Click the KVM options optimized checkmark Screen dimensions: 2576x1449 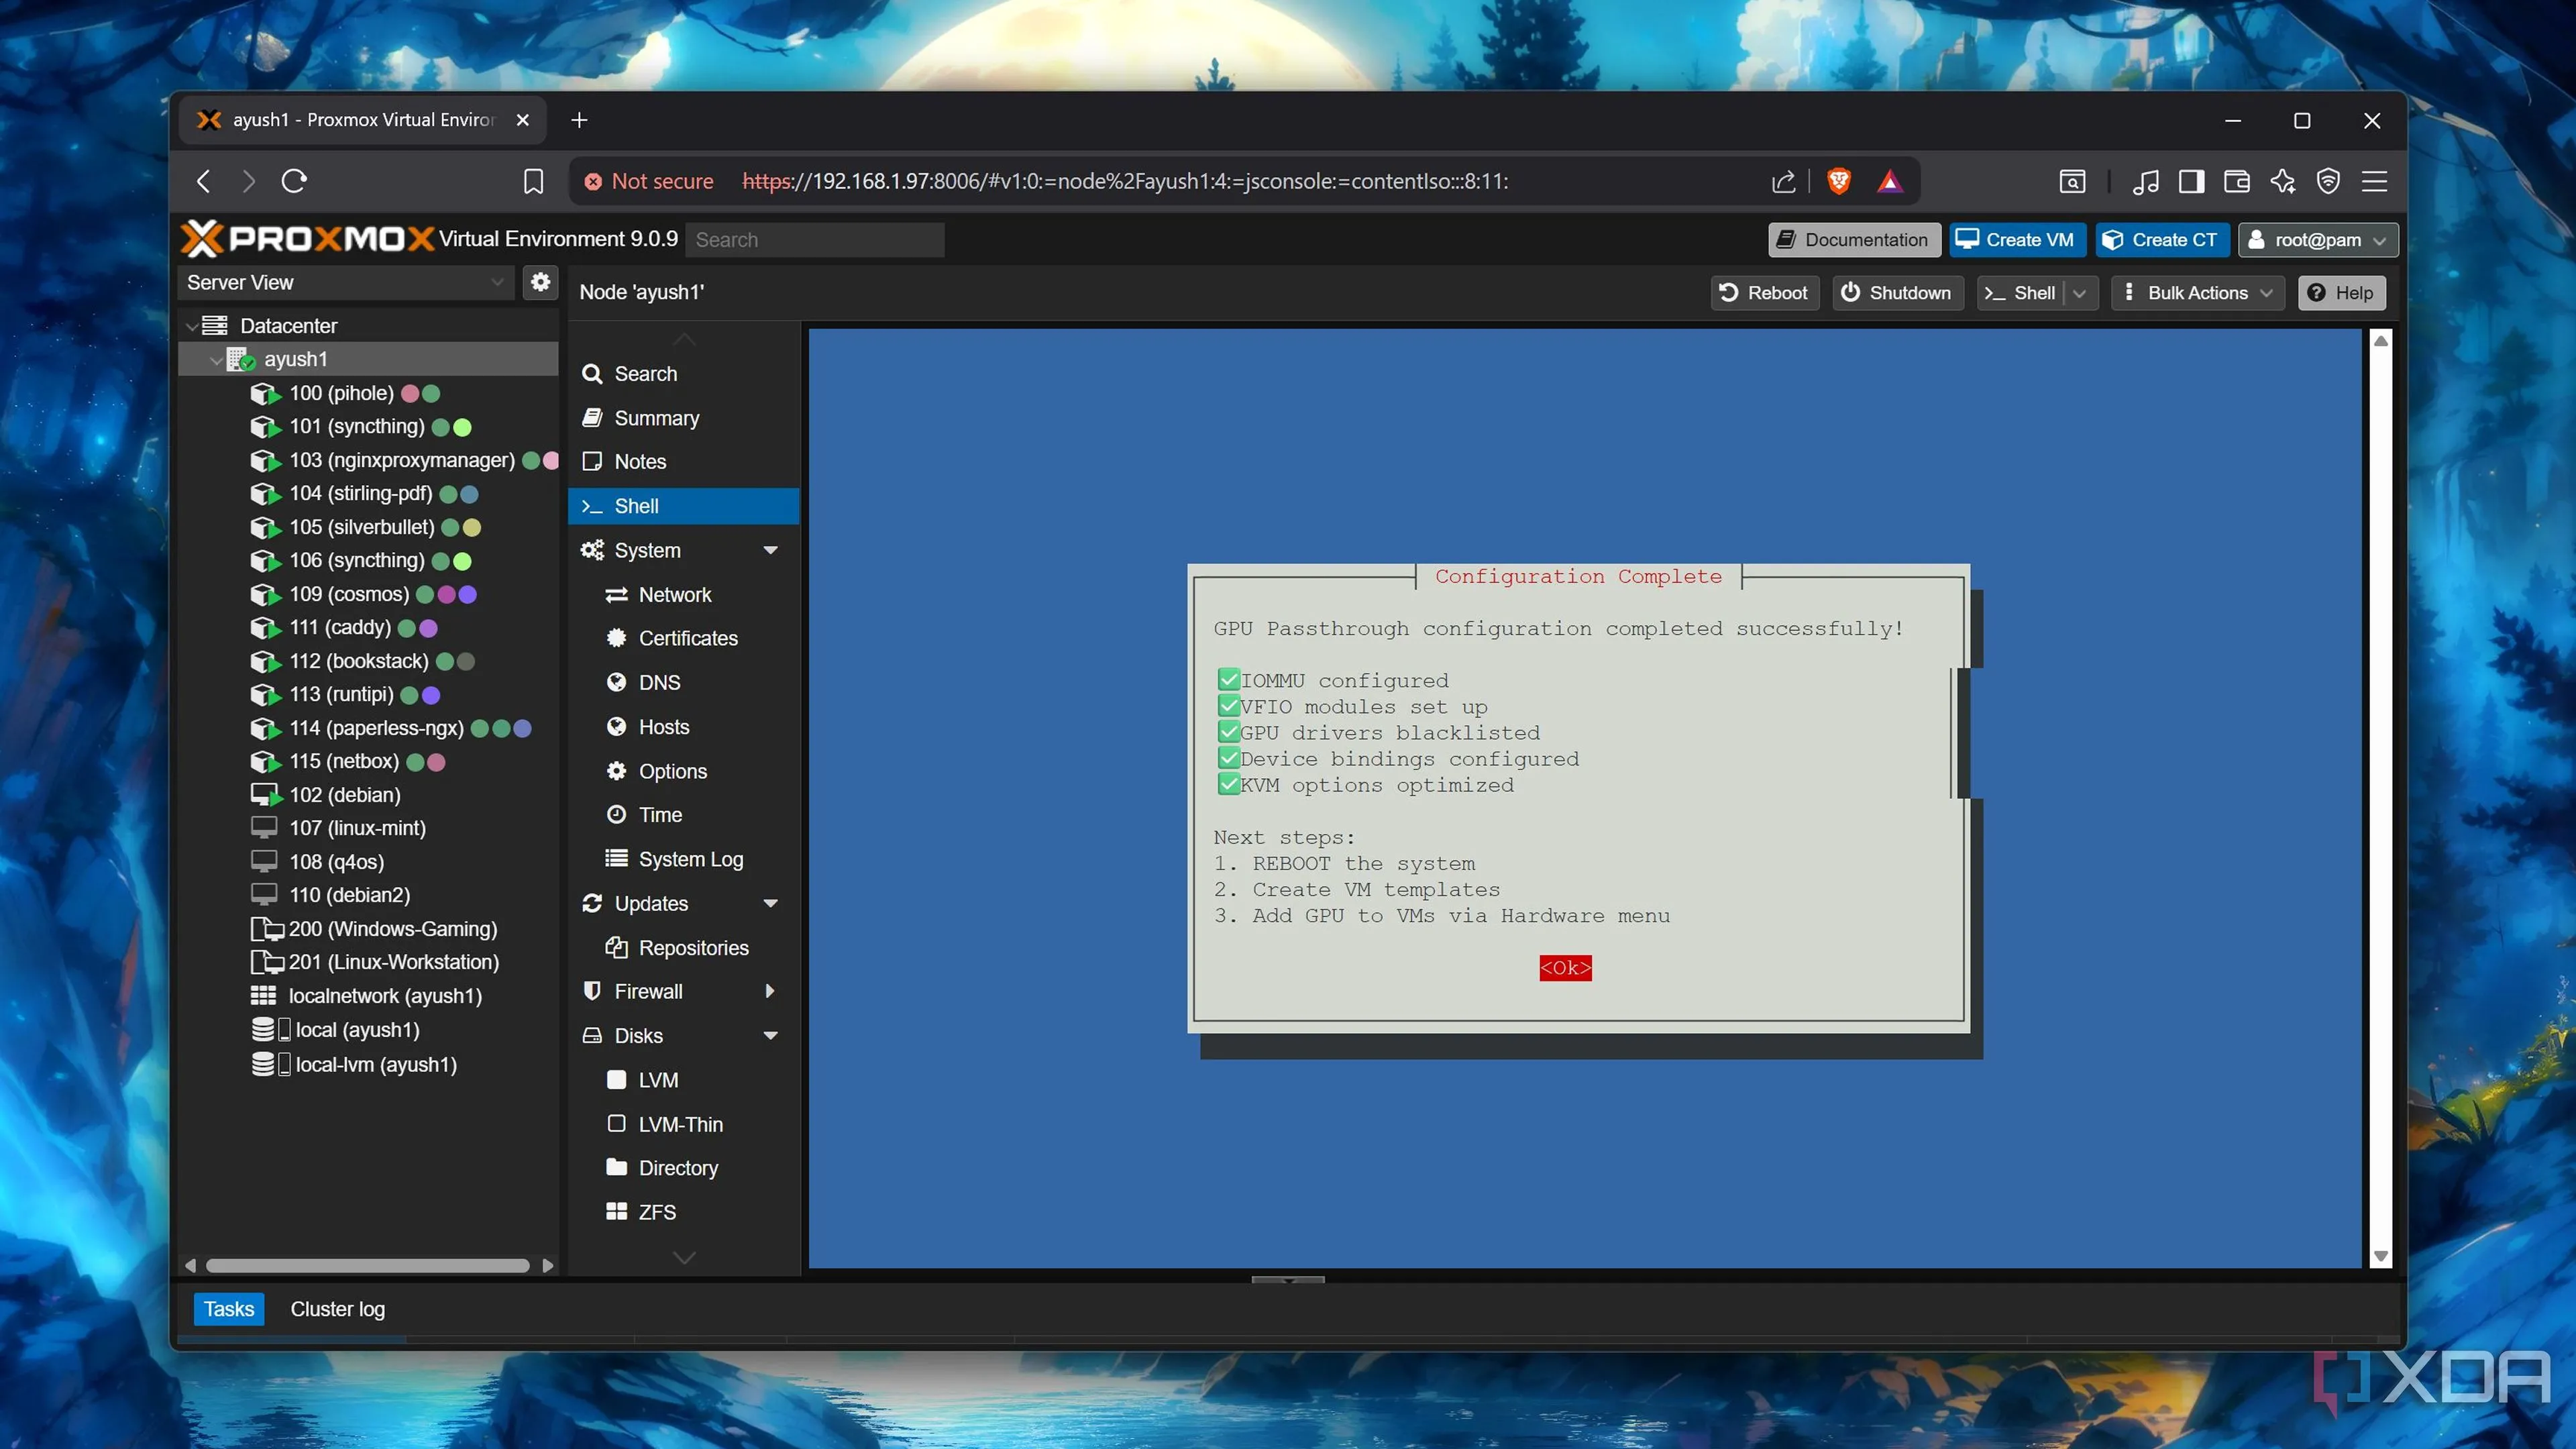point(1228,785)
